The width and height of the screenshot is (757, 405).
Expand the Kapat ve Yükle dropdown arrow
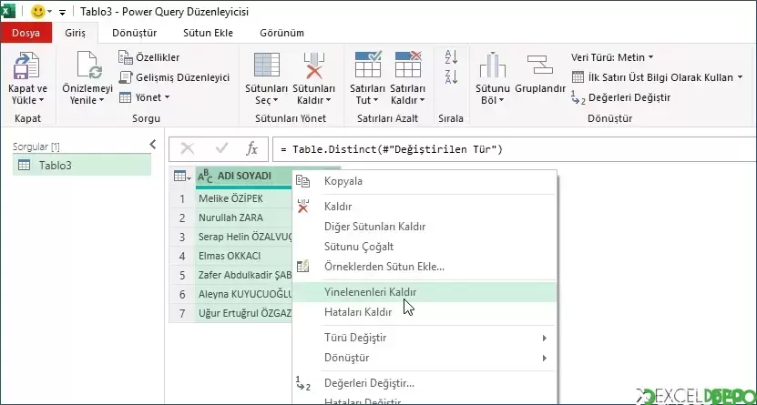pyautogui.click(x=41, y=100)
